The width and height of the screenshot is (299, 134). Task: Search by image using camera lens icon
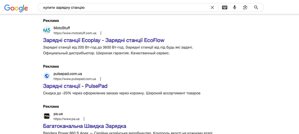pos(245,8)
